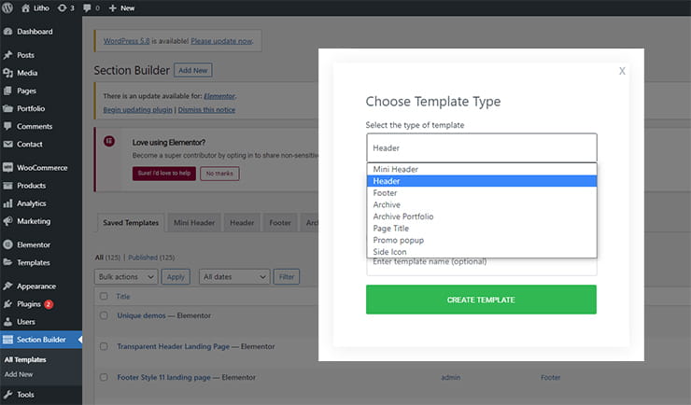The width and height of the screenshot is (691, 405).
Task: Open Plugins icon in sidebar
Action: pos(8,304)
